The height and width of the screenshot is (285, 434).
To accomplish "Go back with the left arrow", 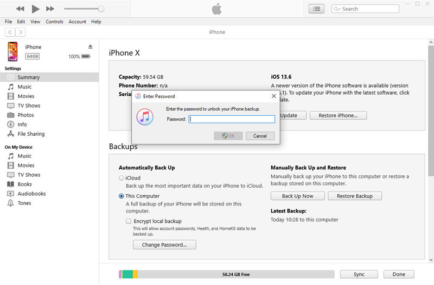I will 10,32.
